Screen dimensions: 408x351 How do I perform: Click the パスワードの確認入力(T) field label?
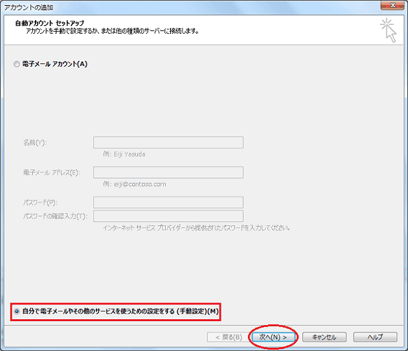pos(54,216)
